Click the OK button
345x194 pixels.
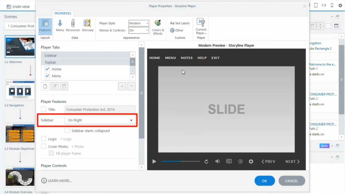[264, 181]
